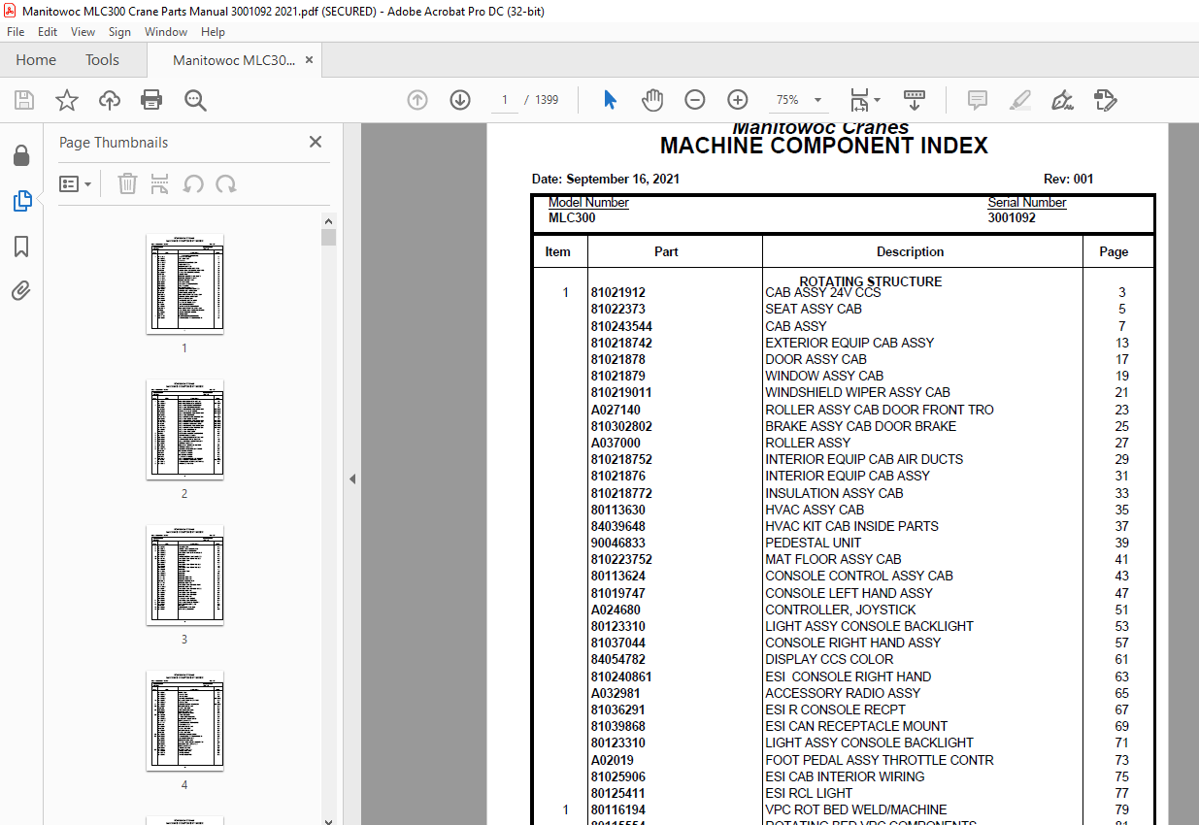This screenshot has height=825, width=1199.
Task: Open the View menu
Action: 83,32
